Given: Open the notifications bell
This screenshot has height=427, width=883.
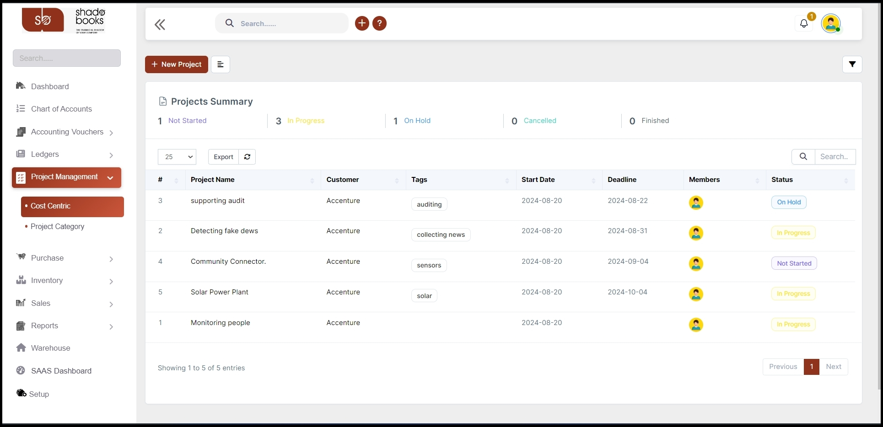Looking at the screenshot, I should 804,23.
